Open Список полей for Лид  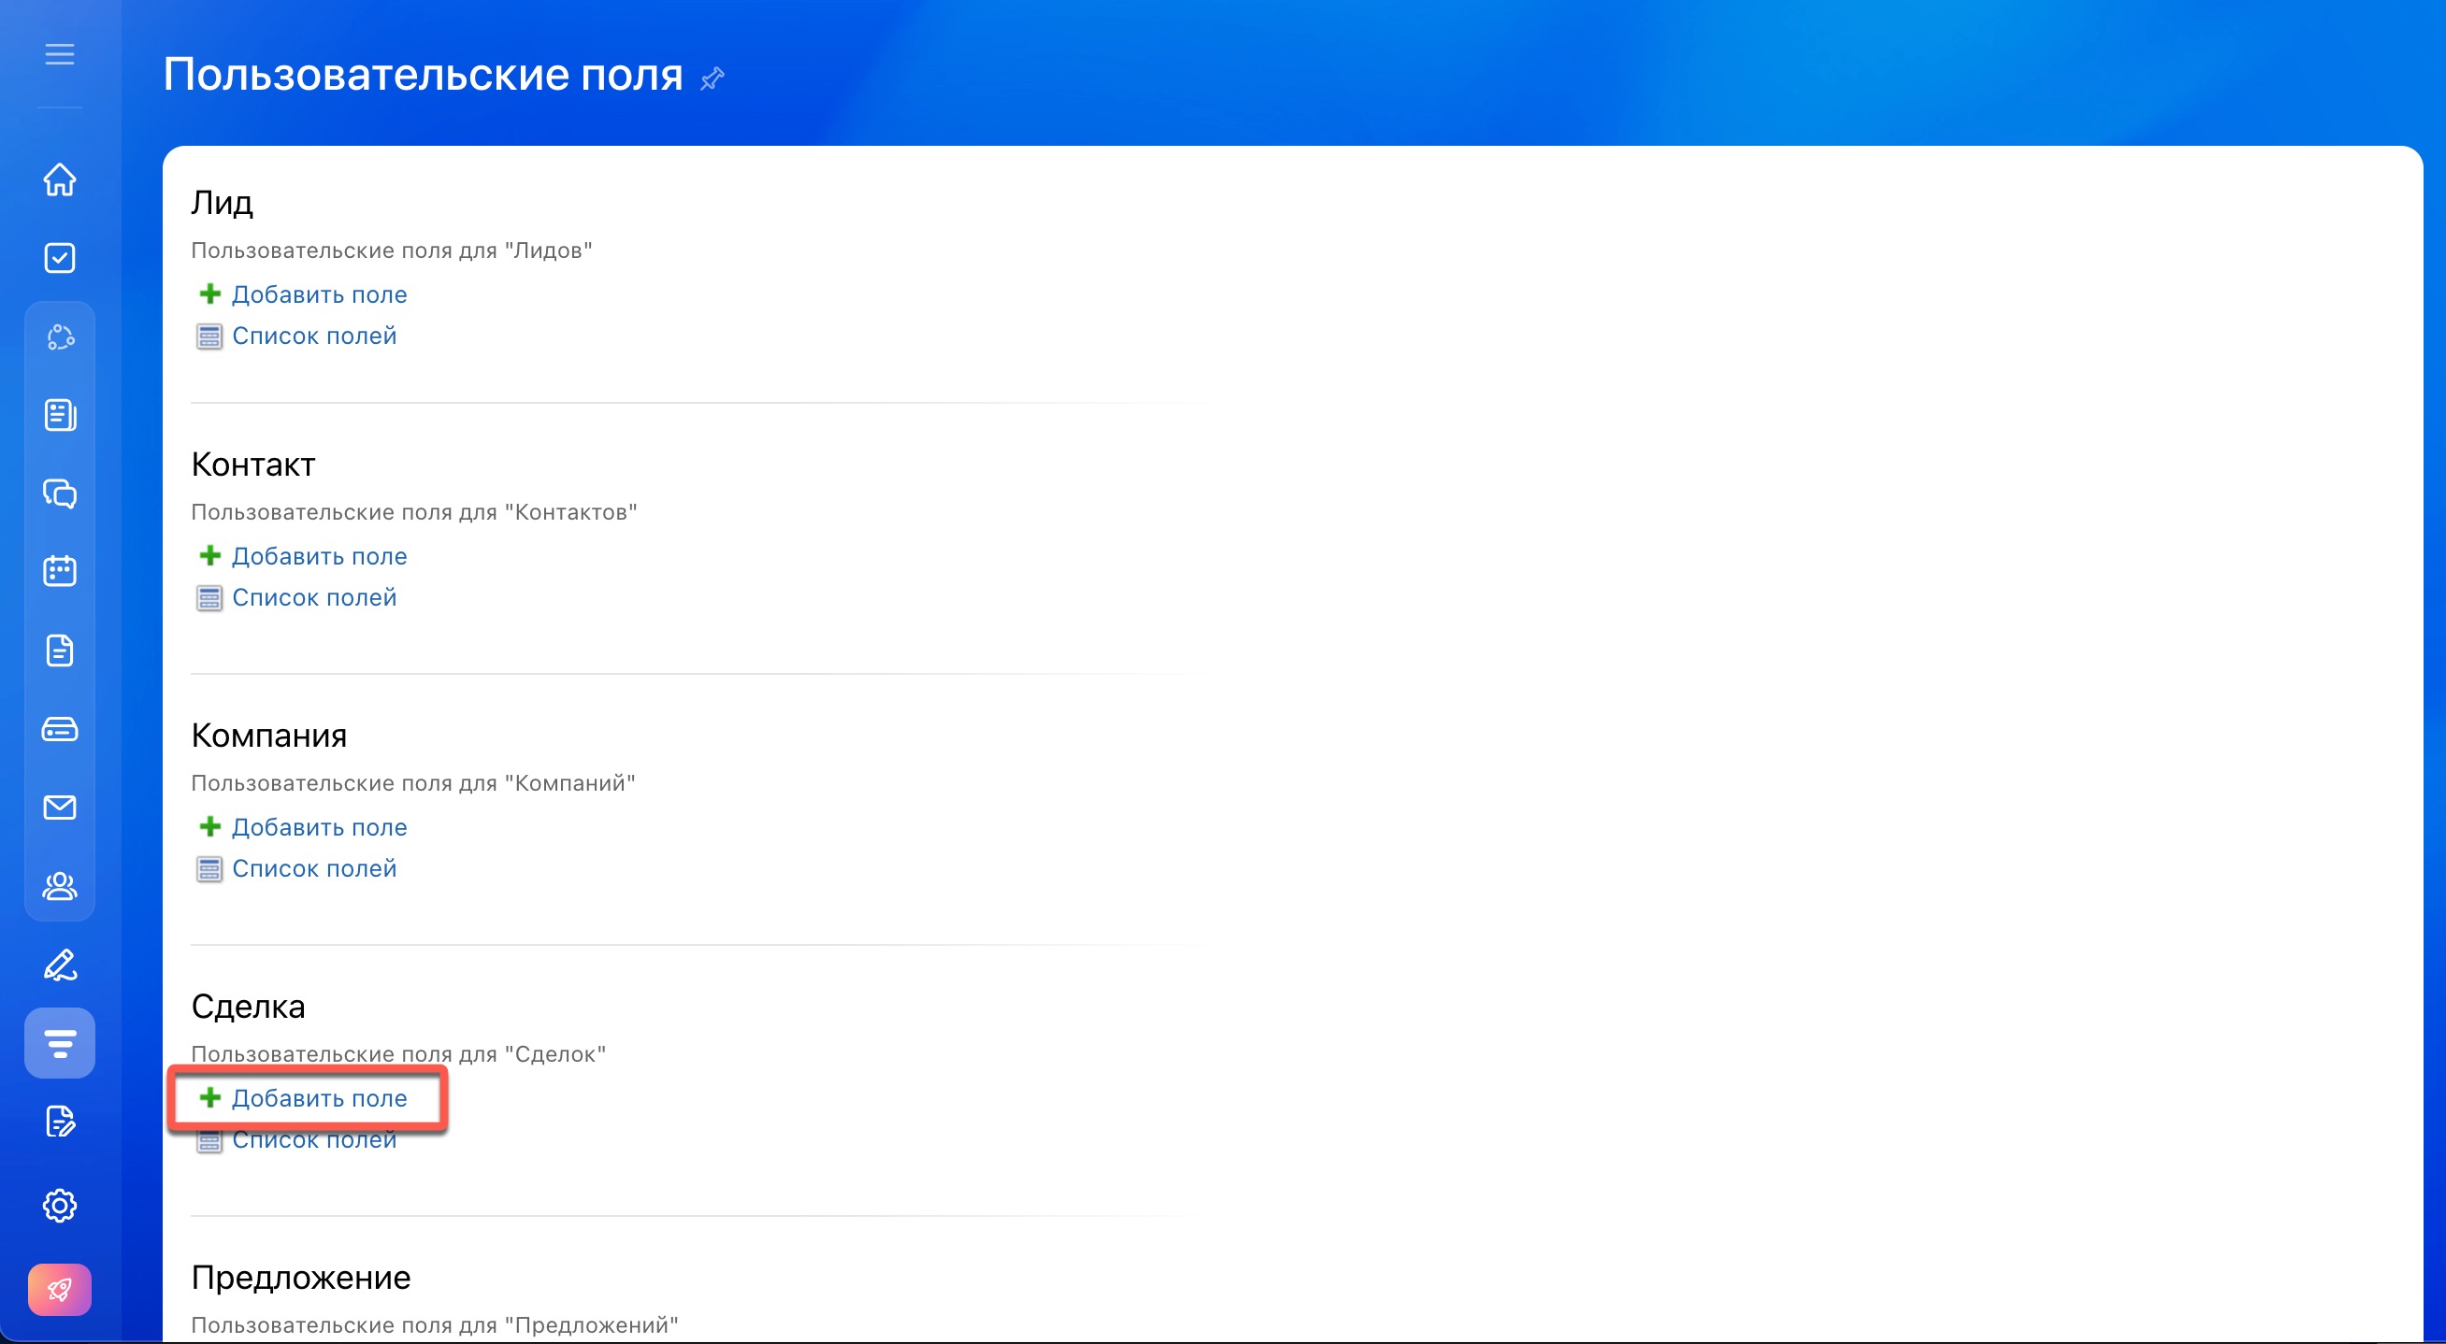[x=314, y=336]
